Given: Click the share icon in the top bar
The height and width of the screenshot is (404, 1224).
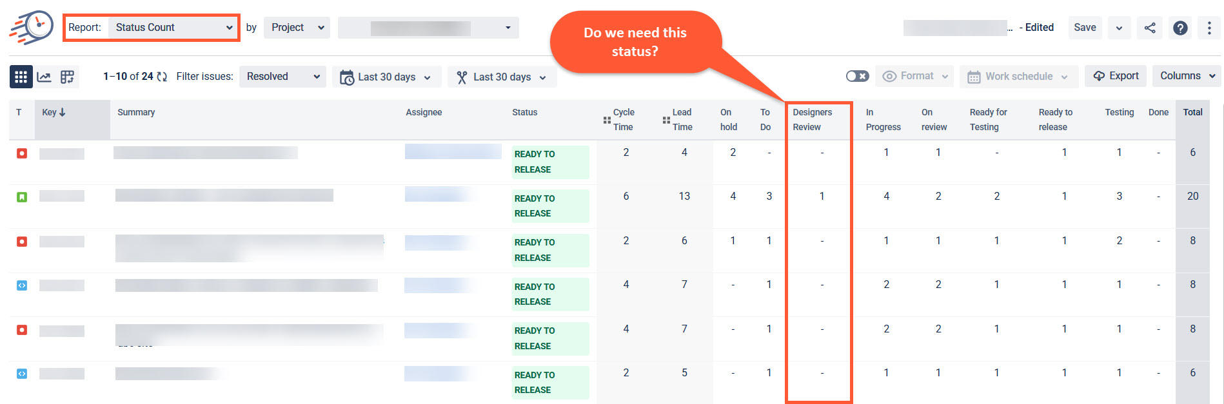Looking at the screenshot, I should [1150, 28].
